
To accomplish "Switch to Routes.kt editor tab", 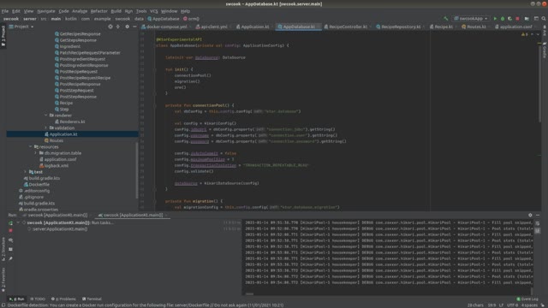I will 476,27.
